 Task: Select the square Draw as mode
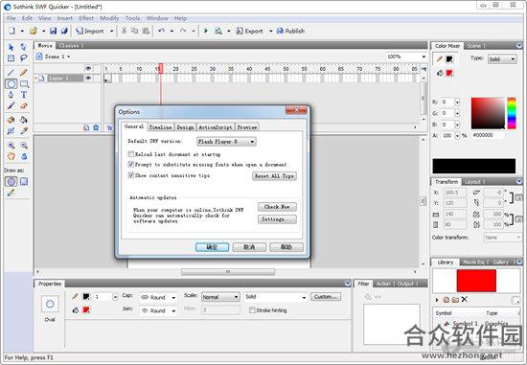pos(24,181)
